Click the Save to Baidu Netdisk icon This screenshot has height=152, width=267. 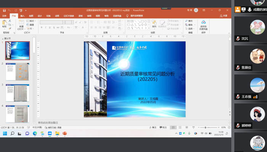(203, 24)
